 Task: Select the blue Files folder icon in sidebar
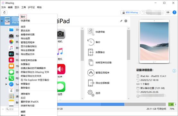(11, 30)
